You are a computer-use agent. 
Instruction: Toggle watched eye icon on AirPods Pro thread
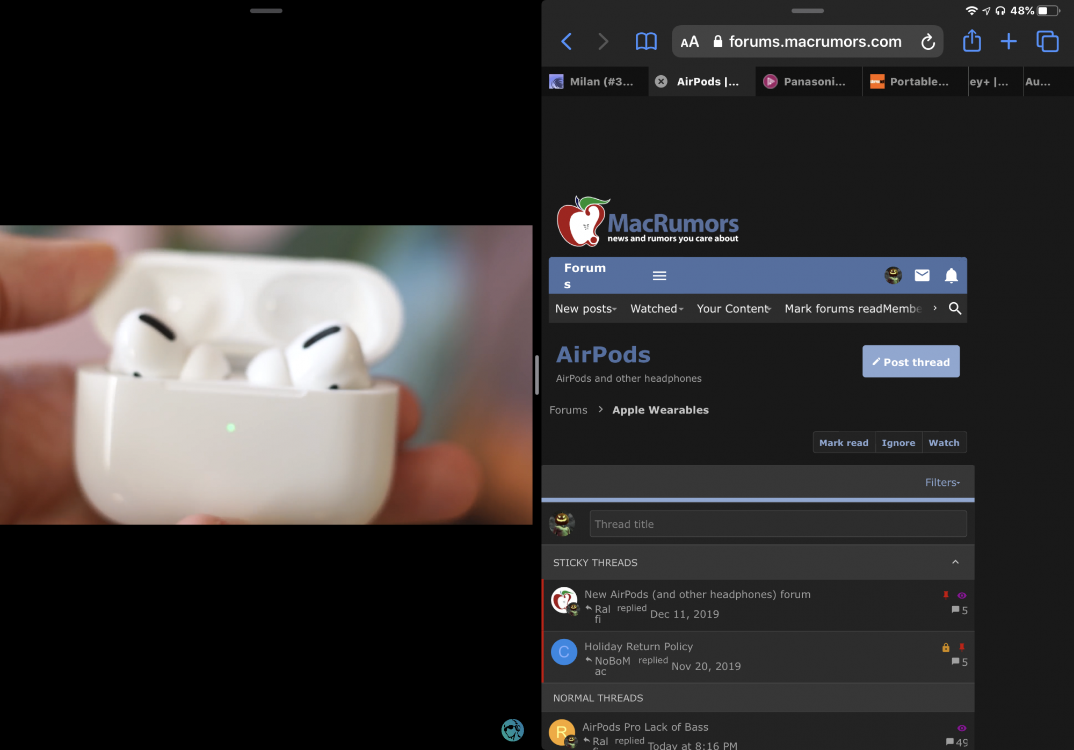[x=962, y=728]
